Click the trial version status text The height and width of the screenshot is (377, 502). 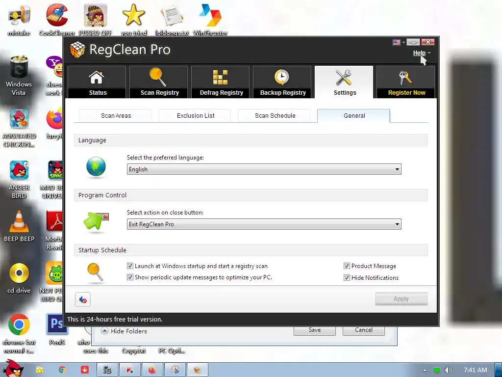[x=115, y=319]
